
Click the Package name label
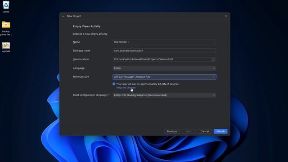[x=81, y=51]
